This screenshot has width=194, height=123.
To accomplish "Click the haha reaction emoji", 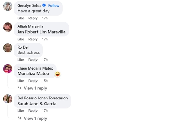I will 57,74.
